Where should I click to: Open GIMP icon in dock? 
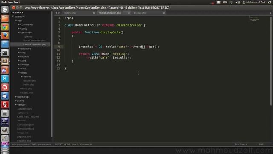click(x=5, y=130)
